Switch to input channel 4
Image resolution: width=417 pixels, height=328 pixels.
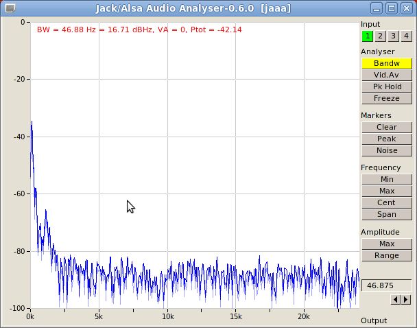click(406, 36)
